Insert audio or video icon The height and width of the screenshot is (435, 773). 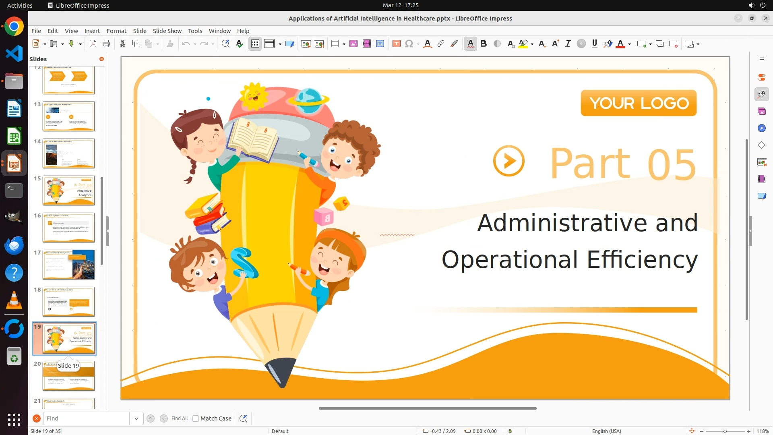tap(367, 44)
